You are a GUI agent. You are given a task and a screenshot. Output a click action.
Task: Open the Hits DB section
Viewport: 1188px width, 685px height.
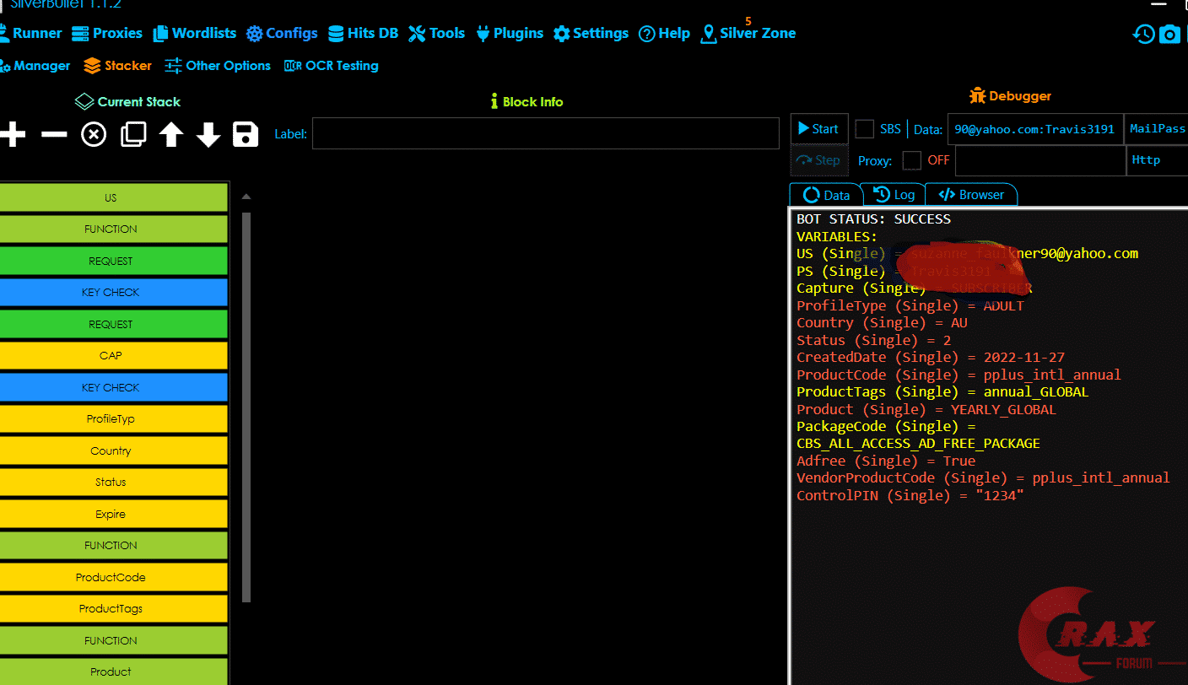pos(363,34)
